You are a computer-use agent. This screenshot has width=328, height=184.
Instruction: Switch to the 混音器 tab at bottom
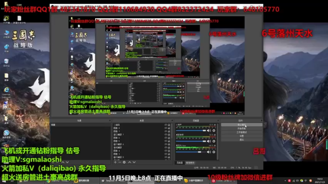[x=180, y=163]
